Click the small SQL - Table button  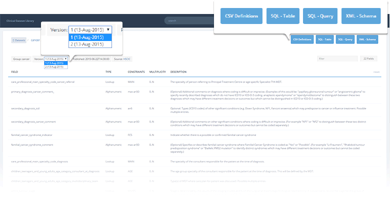coord(325,39)
